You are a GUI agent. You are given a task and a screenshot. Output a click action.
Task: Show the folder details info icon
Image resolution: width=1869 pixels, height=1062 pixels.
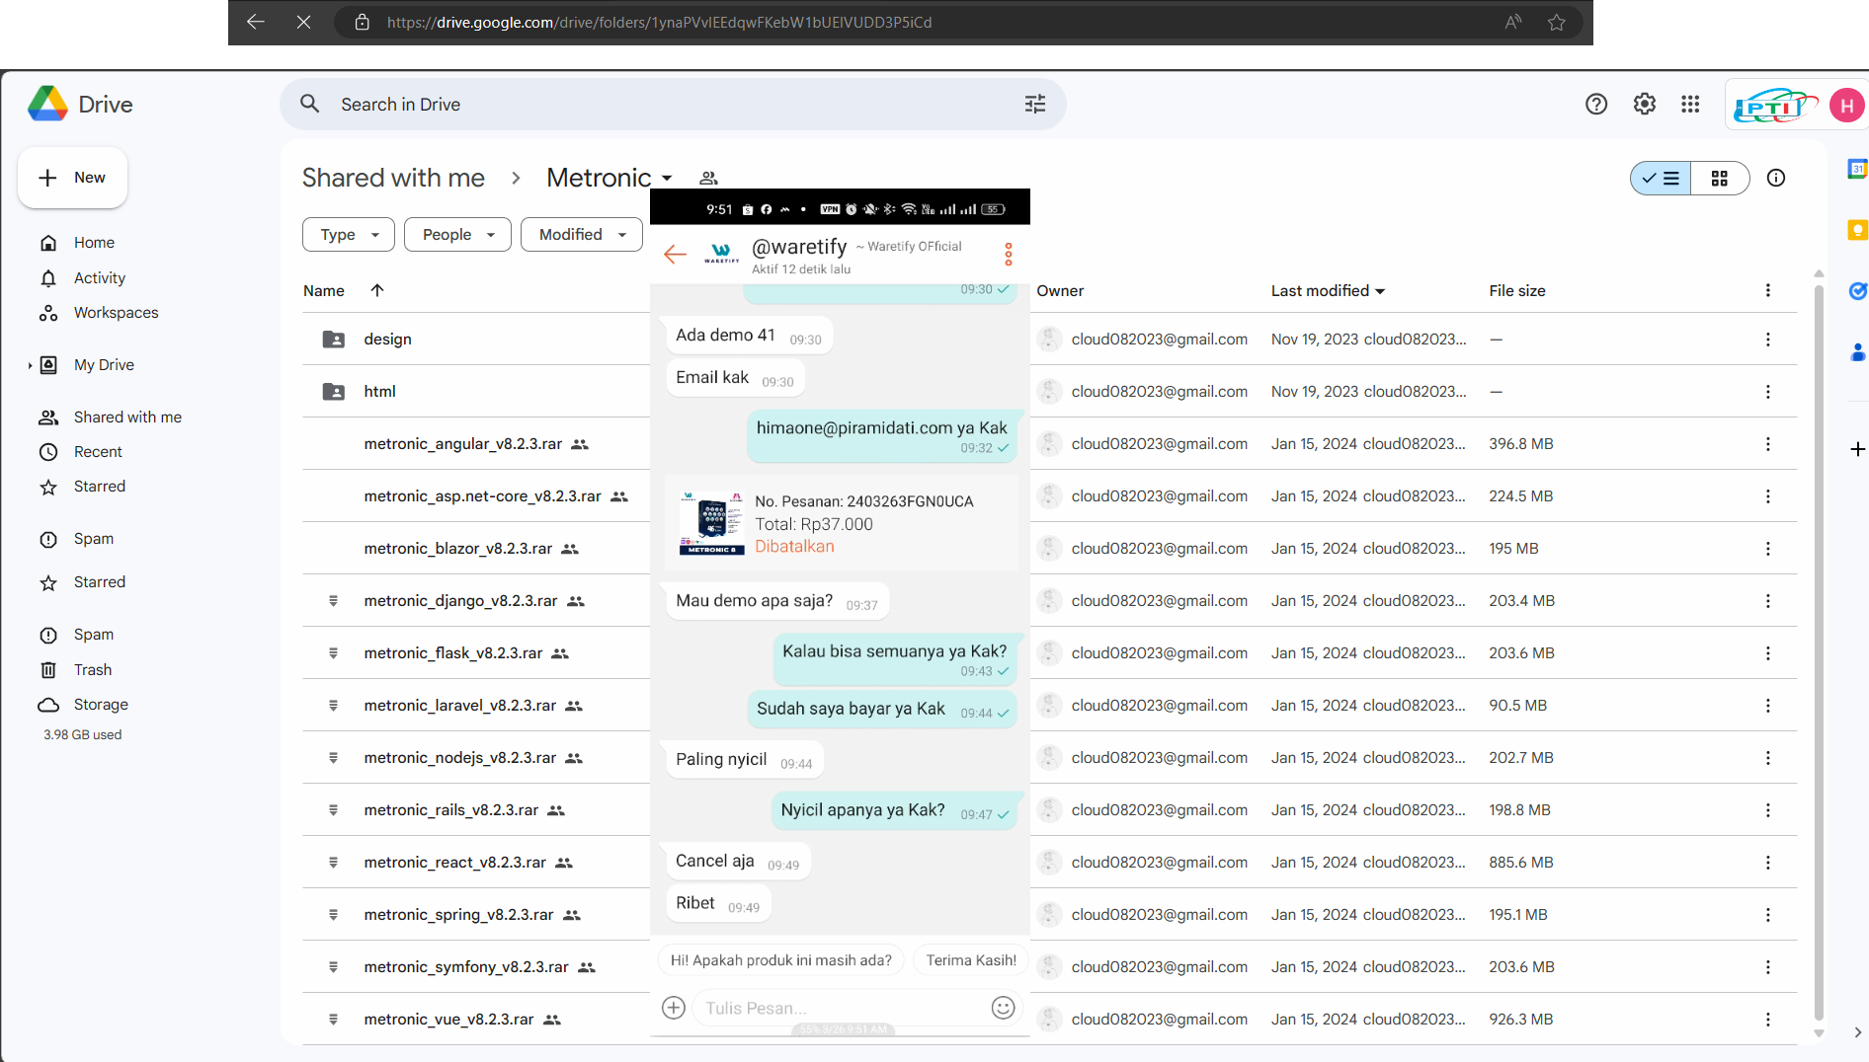[x=1776, y=179]
